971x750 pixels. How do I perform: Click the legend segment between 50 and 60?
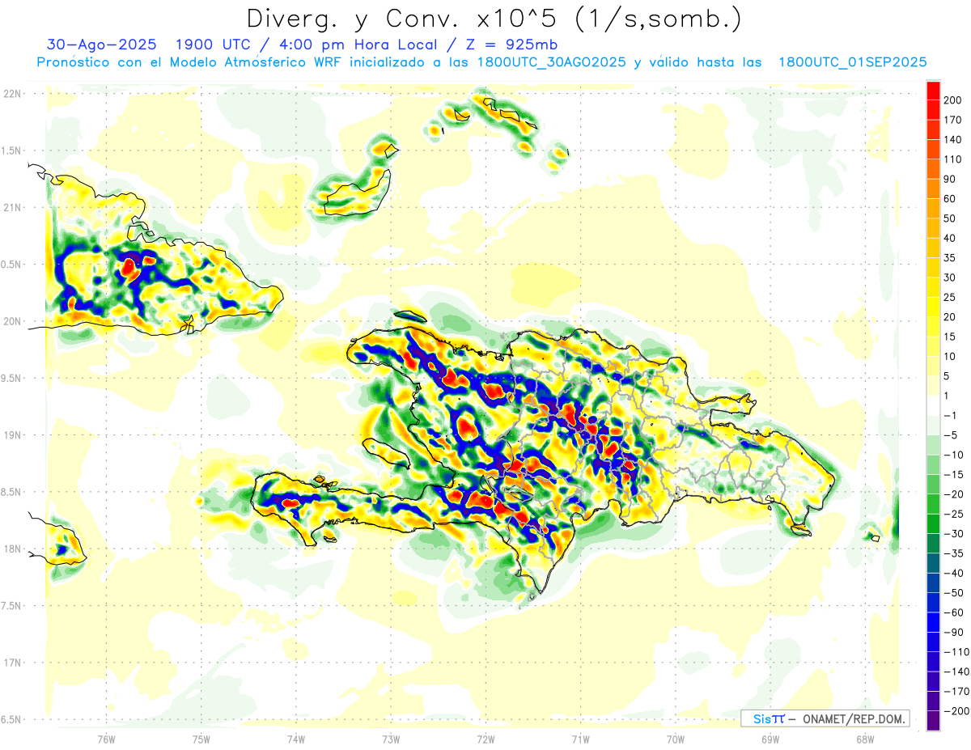[933, 209]
